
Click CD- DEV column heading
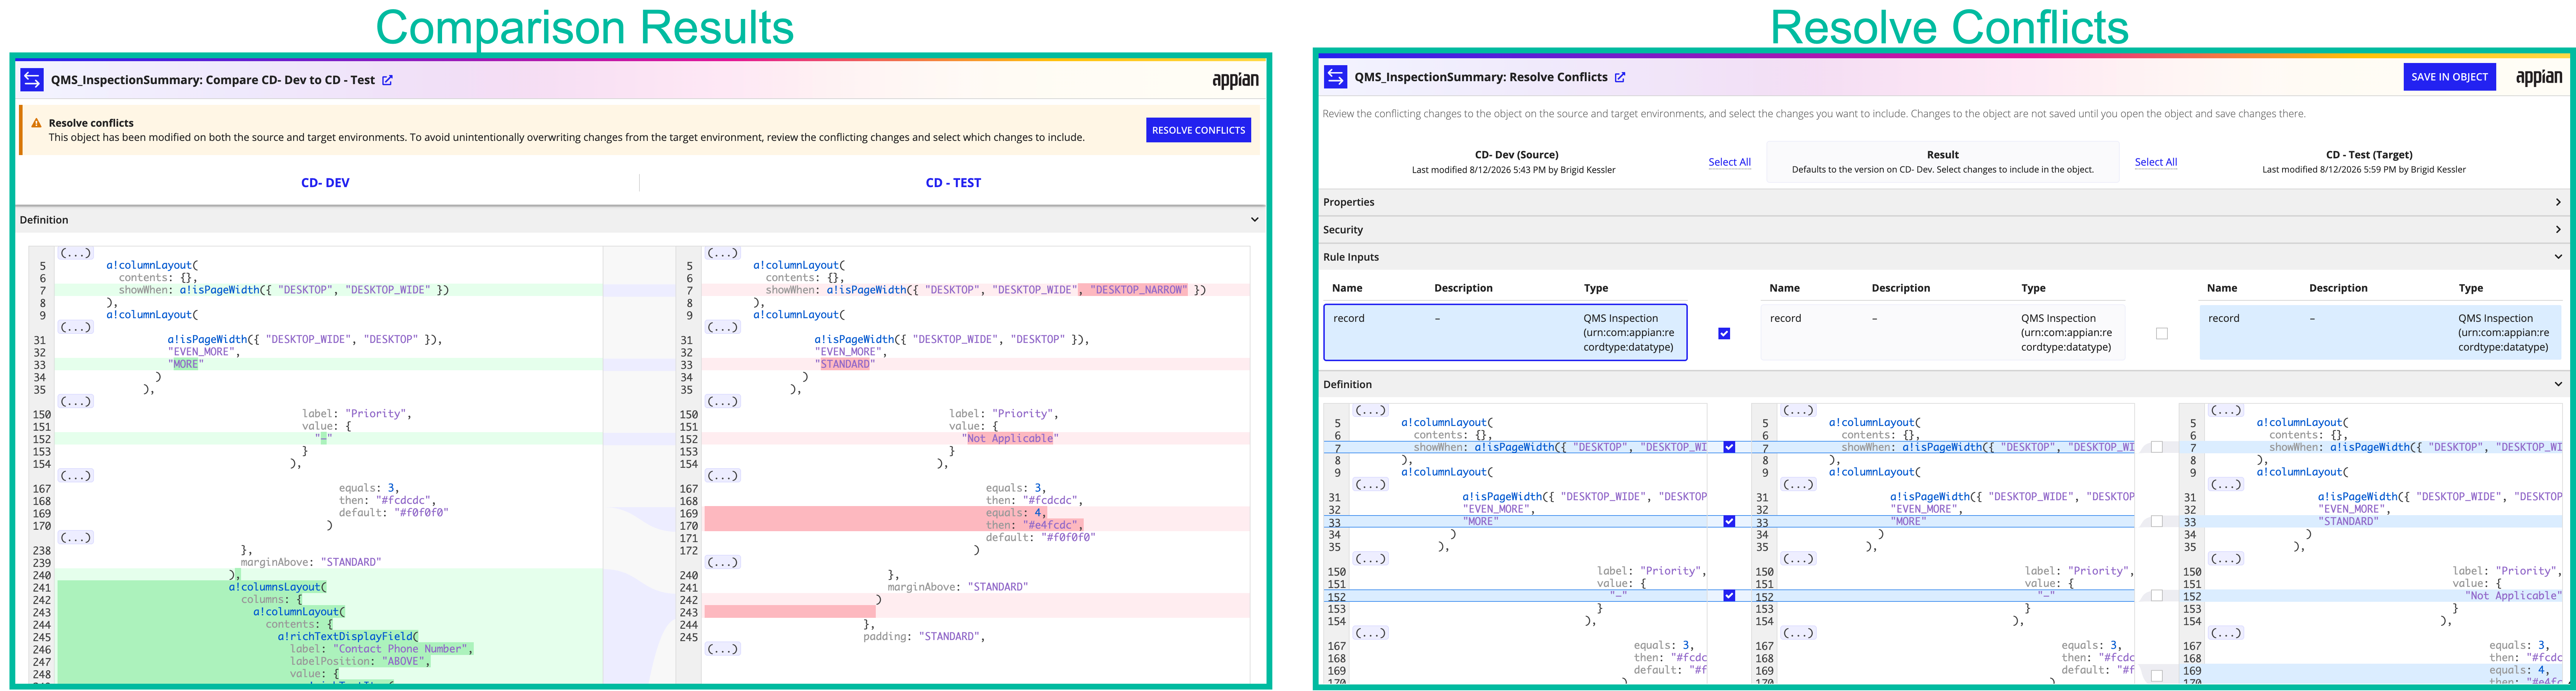point(325,183)
